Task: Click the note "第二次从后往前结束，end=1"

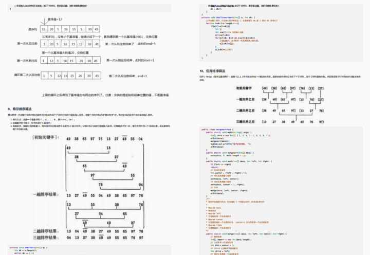Action: point(128,76)
